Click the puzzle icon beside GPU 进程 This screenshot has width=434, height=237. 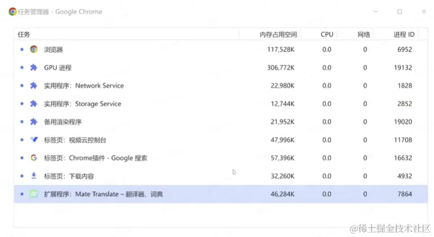[x=34, y=68]
